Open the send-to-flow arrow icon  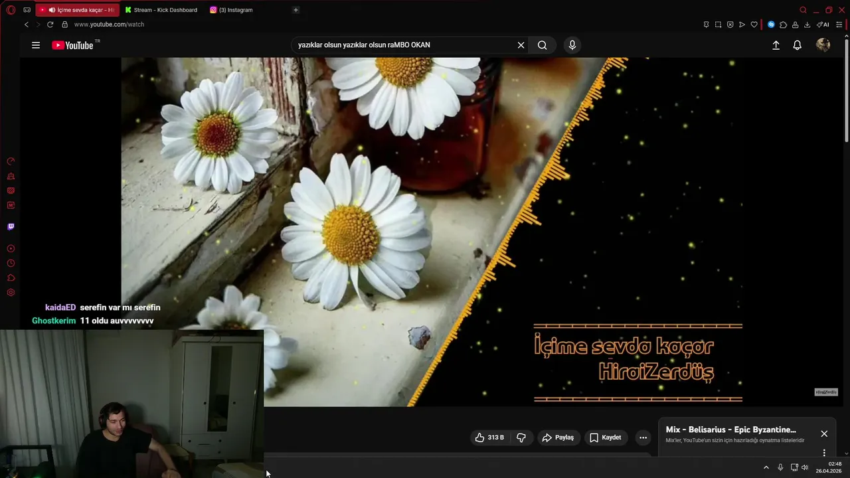click(x=742, y=25)
